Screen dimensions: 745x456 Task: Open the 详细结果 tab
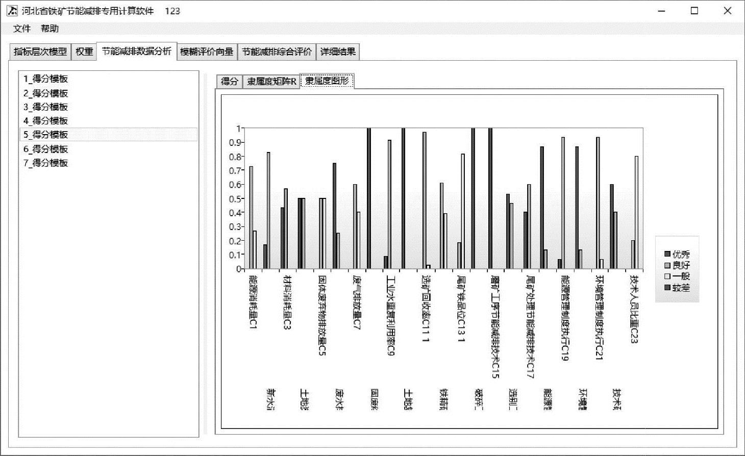338,52
